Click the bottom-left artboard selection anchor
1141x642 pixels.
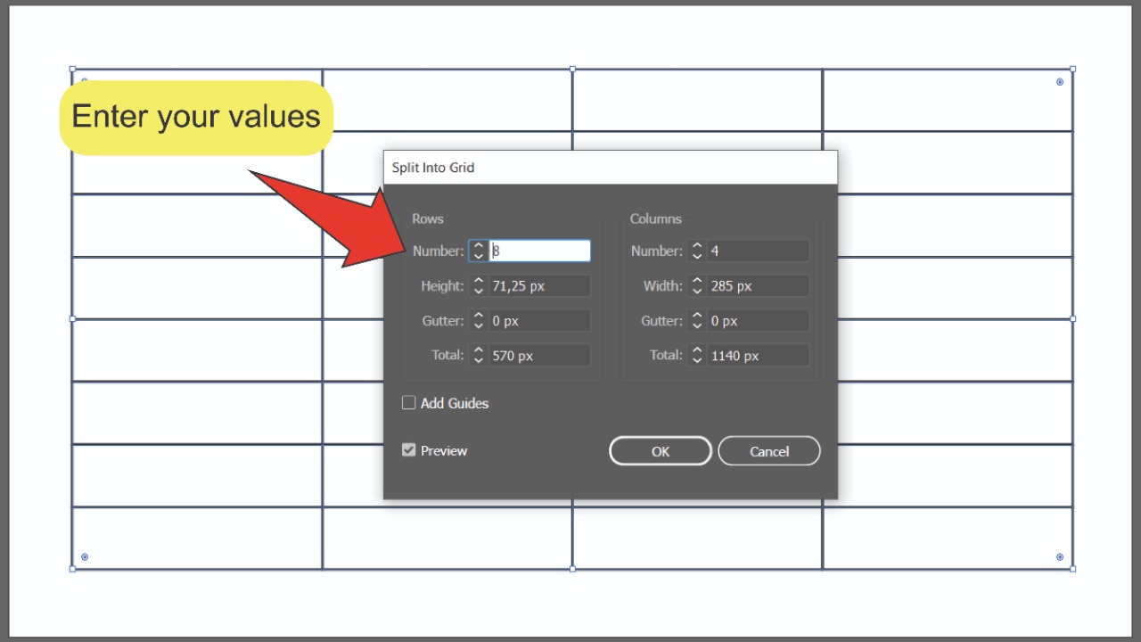pyautogui.click(x=71, y=567)
